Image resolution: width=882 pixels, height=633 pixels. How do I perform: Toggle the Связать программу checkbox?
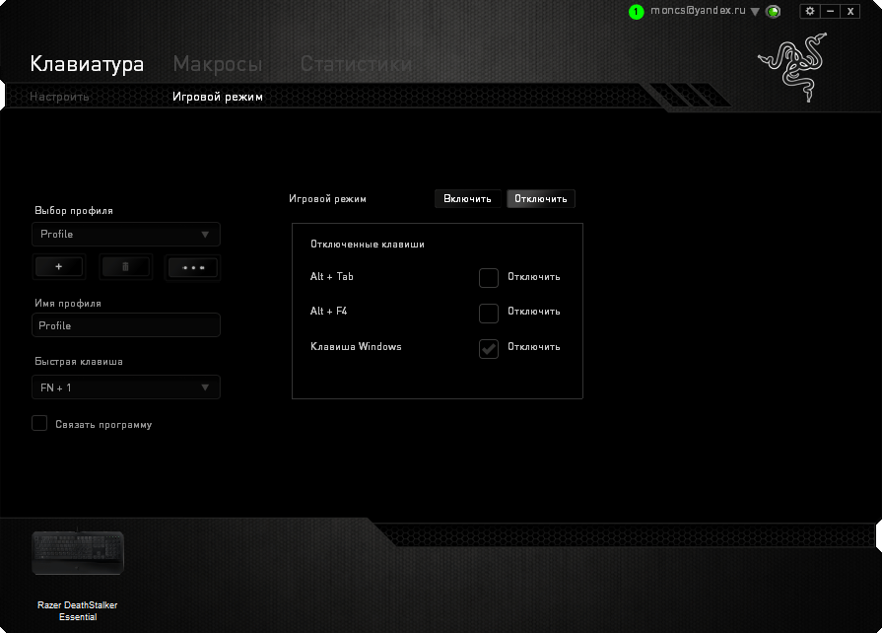coord(39,423)
